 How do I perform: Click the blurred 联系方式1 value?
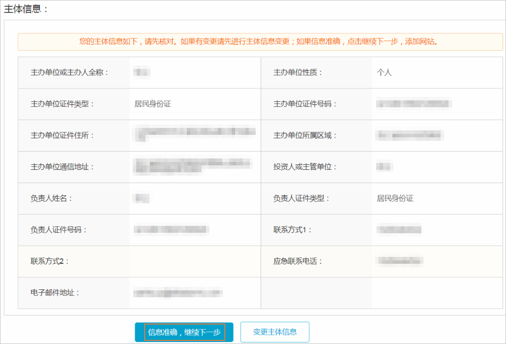pos(399,230)
